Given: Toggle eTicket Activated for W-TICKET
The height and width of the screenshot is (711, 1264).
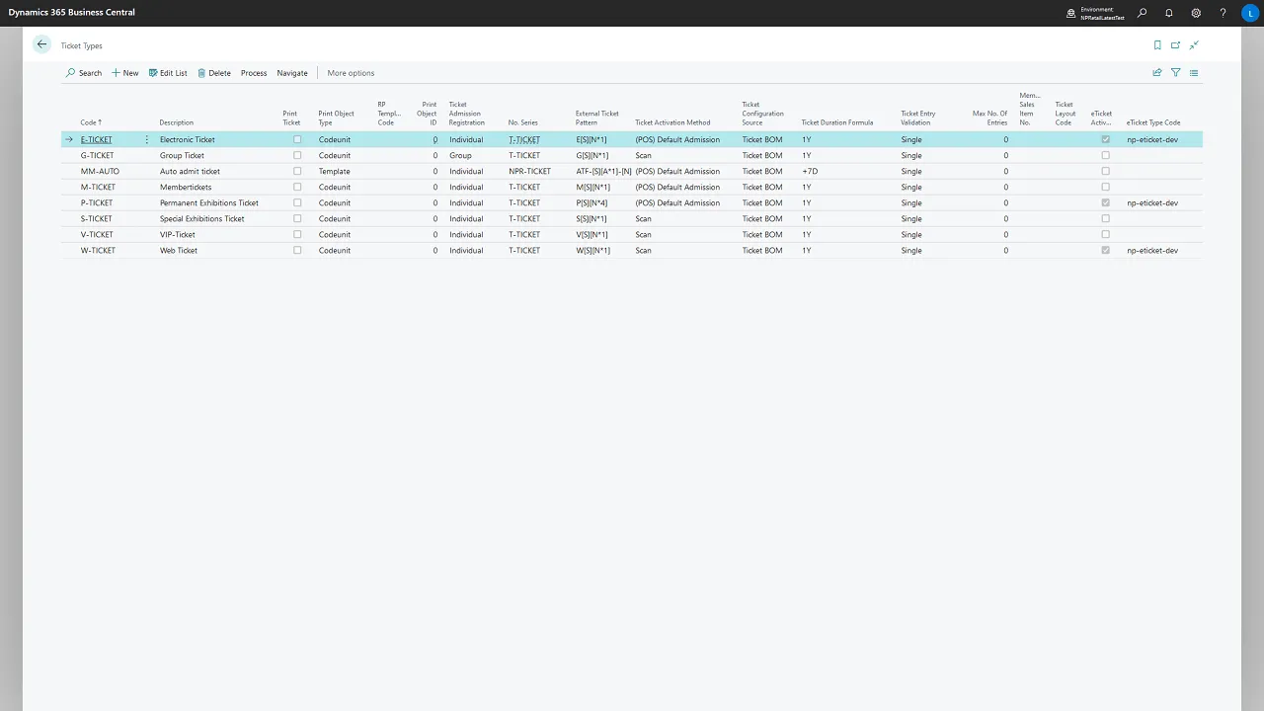Looking at the screenshot, I should click(1106, 251).
